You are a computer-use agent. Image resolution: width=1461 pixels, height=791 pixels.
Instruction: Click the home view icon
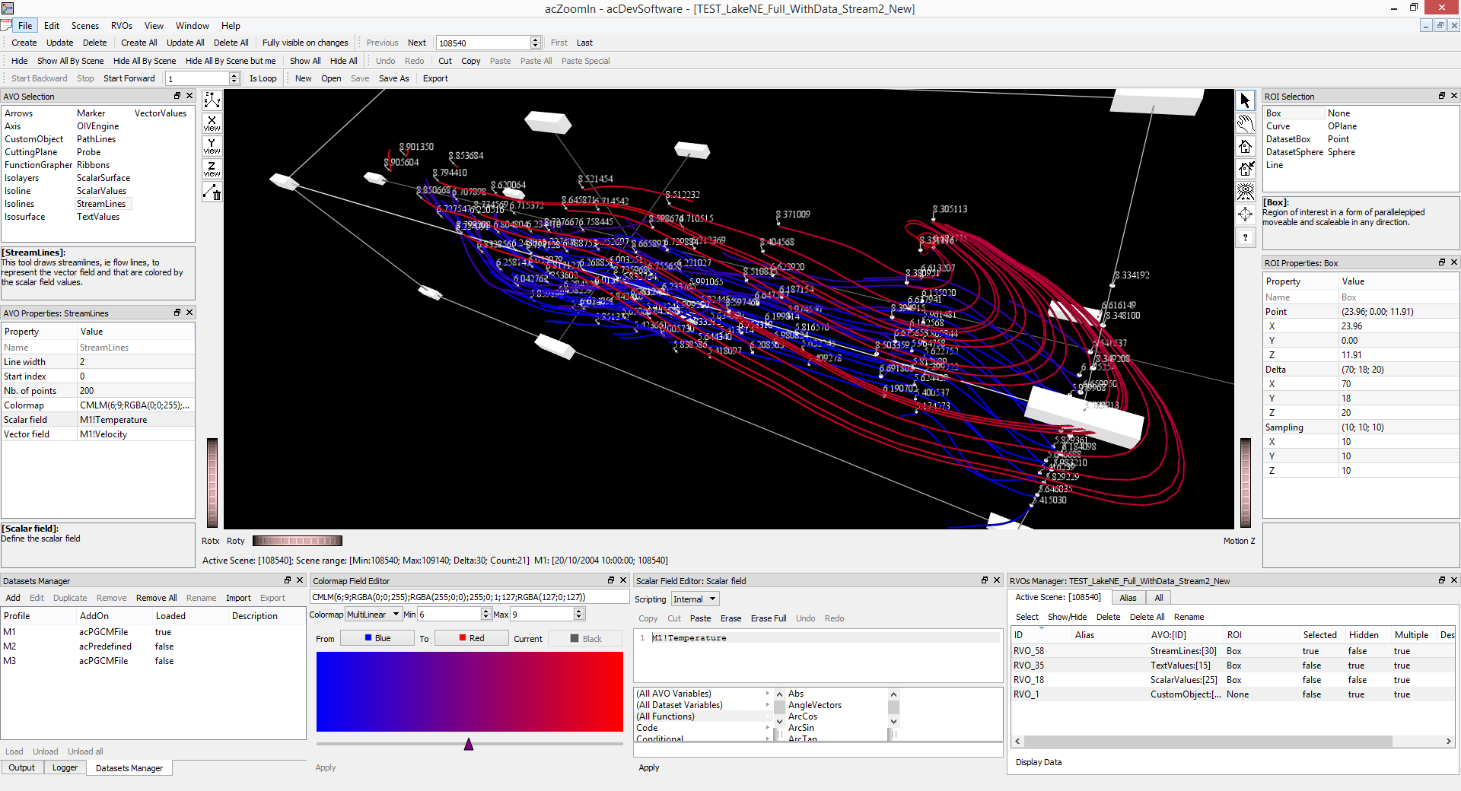pos(1245,146)
